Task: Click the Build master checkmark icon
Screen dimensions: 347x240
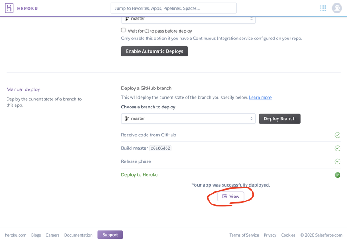Action: (x=337, y=148)
